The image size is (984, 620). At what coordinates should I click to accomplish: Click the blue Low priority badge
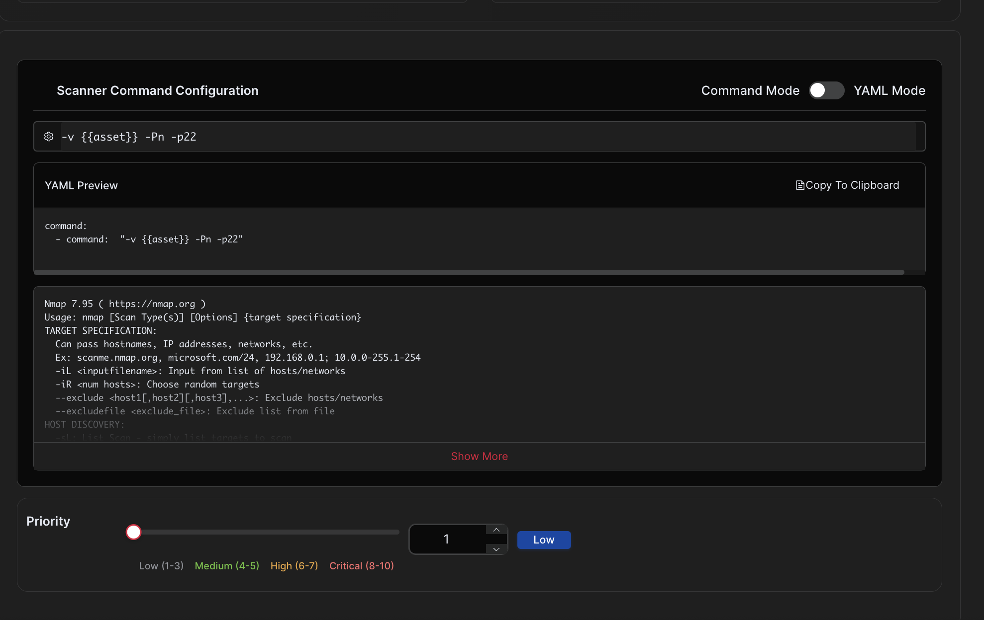[544, 540]
